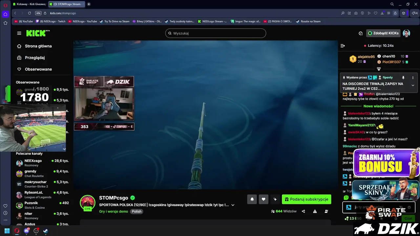Open Imgur bookmark in bookmarks bar
This screenshot has width=420, height=236.
coord(245,21)
